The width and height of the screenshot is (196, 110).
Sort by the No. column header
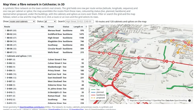point(43,27)
